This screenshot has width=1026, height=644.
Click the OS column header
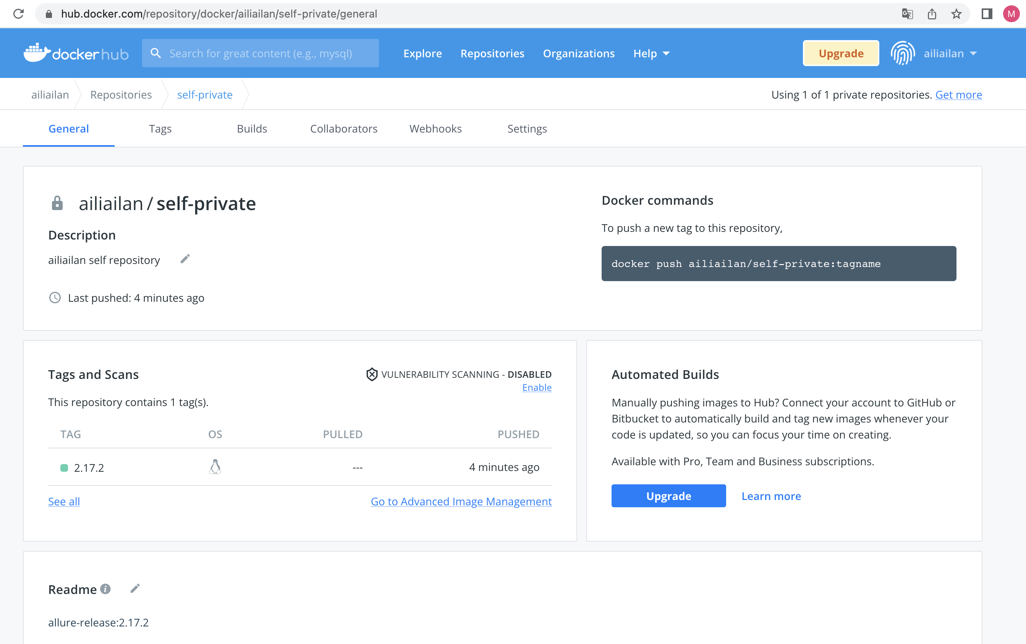click(215, 434)
